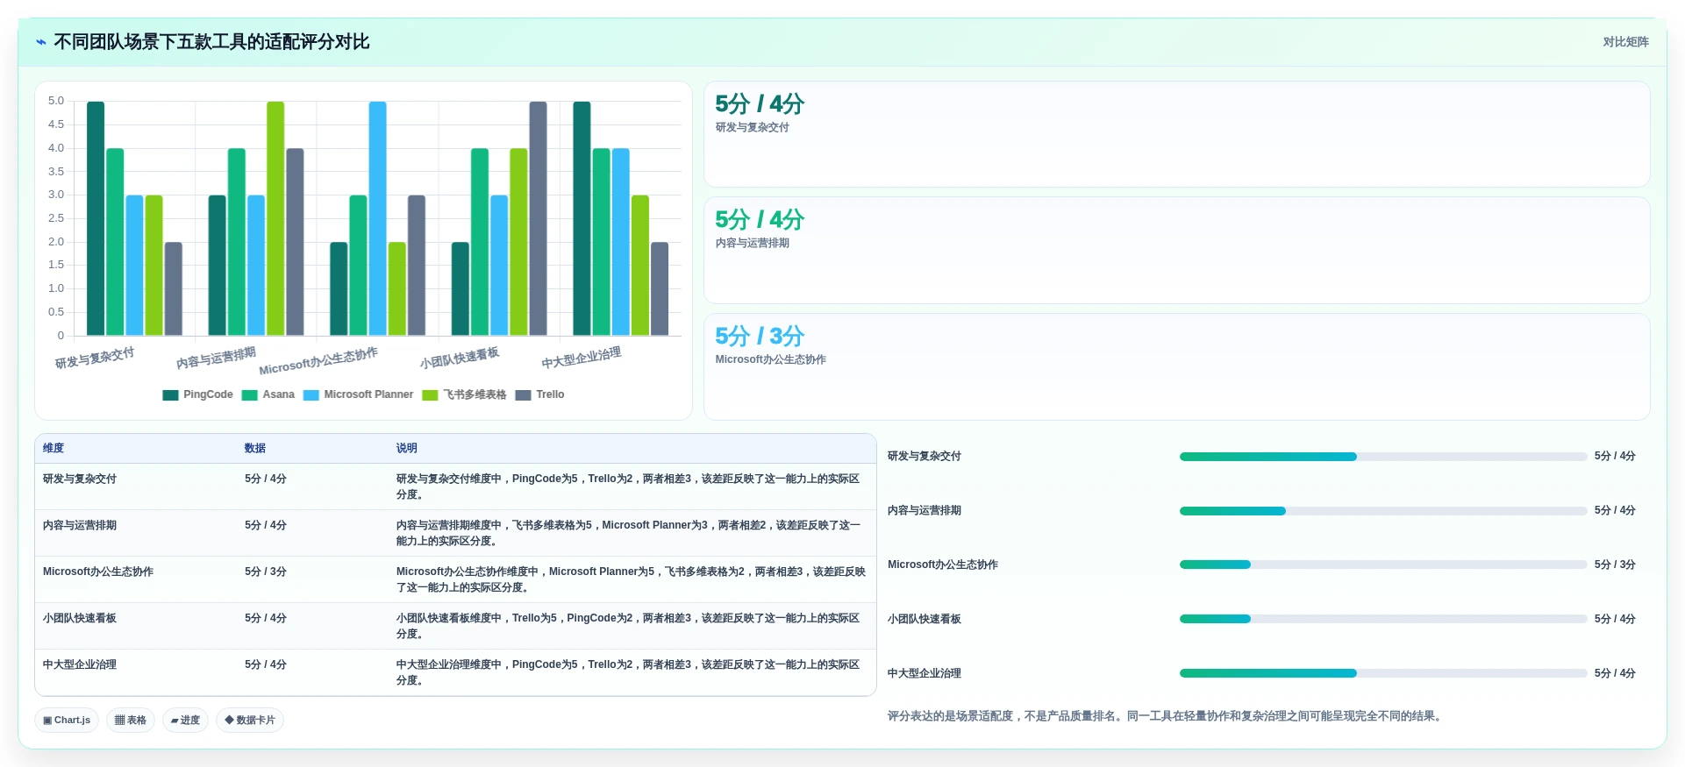Click the 5分 / 3分 value beside progress bar

(x=1615, y=565)
